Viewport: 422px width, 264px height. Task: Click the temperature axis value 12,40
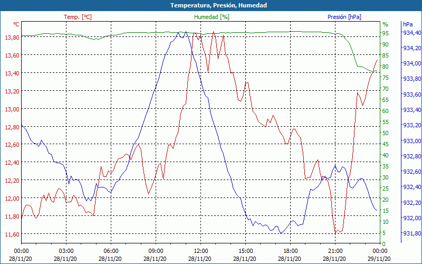pos(12,163)
